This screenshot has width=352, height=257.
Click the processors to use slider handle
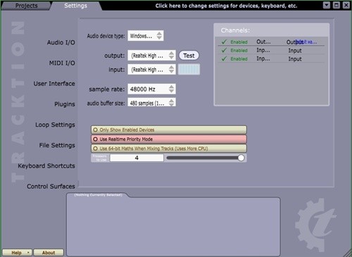coord(241,158)
